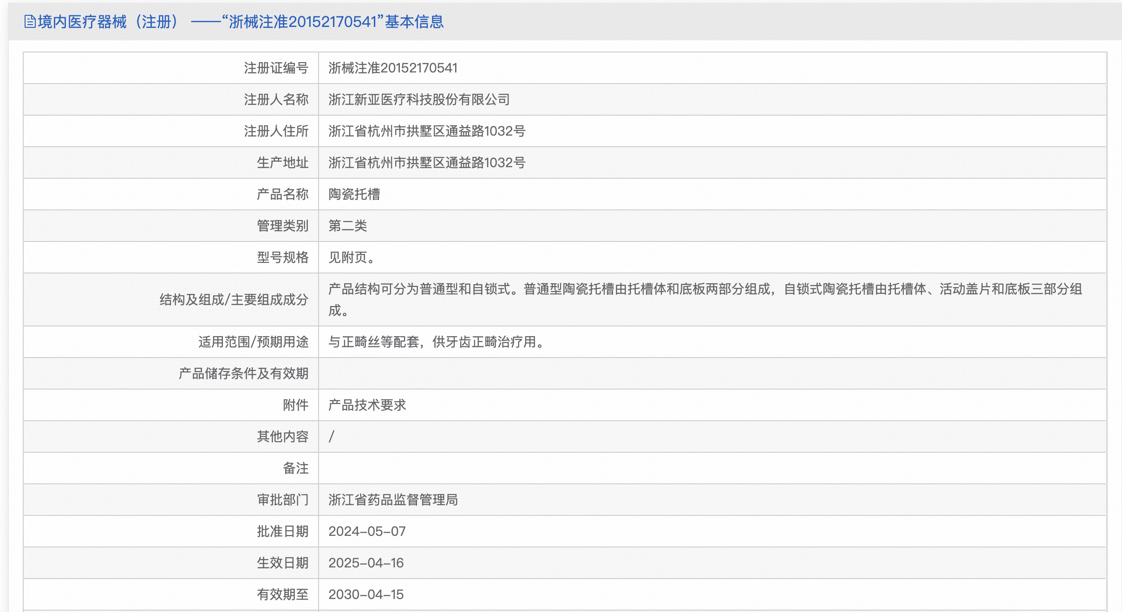The image size is (1122, 612).
Task: Click the 生产地址 address value
Action: click(x=427, y=163)
